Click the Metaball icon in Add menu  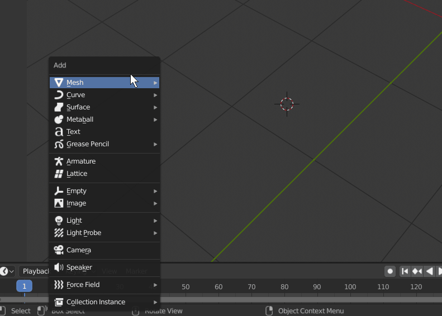59,119
